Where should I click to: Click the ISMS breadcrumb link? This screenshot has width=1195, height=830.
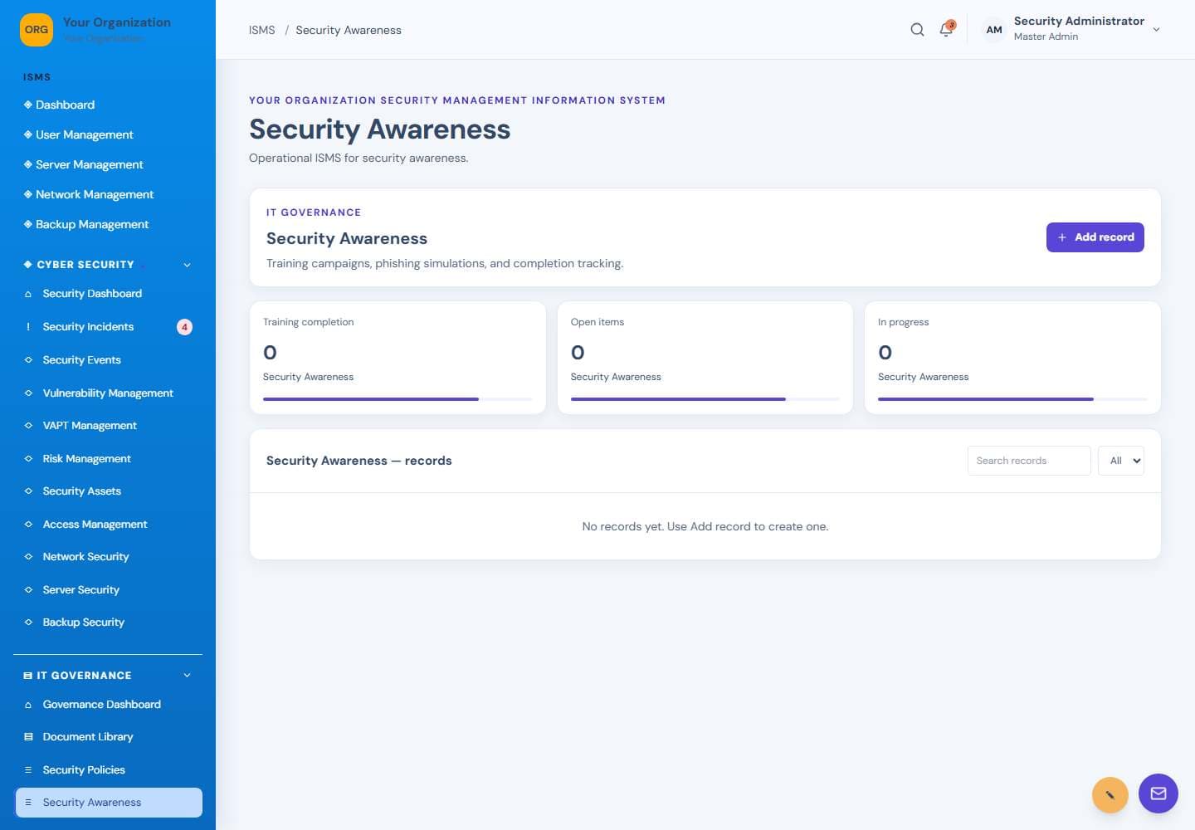coord(261,30)
